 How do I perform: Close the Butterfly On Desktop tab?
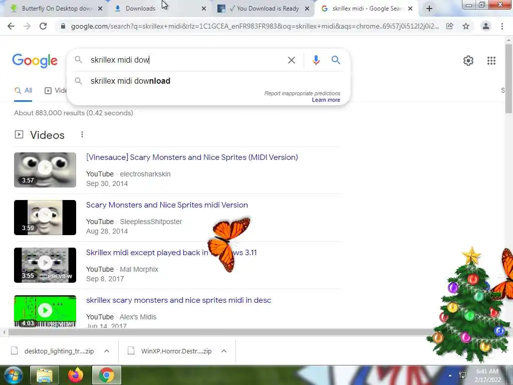tap(100, 9)
